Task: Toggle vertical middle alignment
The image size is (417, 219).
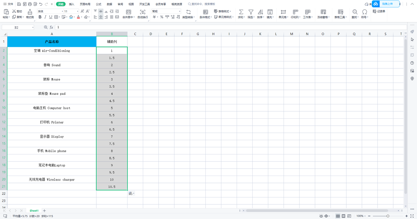Action: (x=101, y=11)
